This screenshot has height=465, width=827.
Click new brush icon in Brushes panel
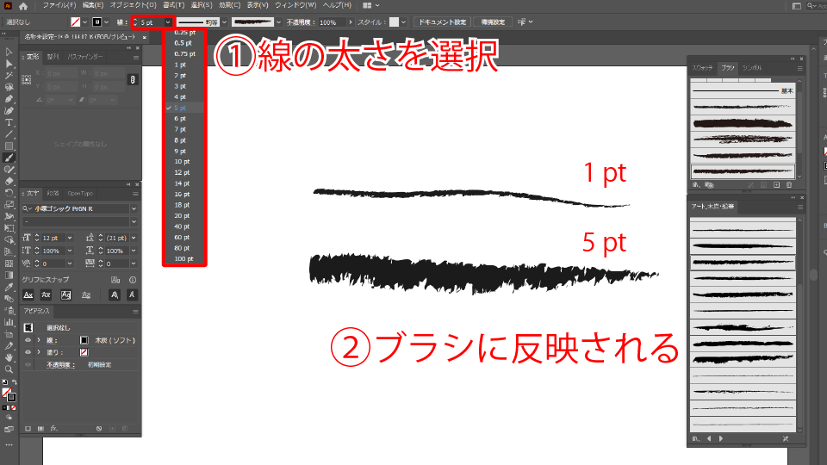[x=776, y=185]
